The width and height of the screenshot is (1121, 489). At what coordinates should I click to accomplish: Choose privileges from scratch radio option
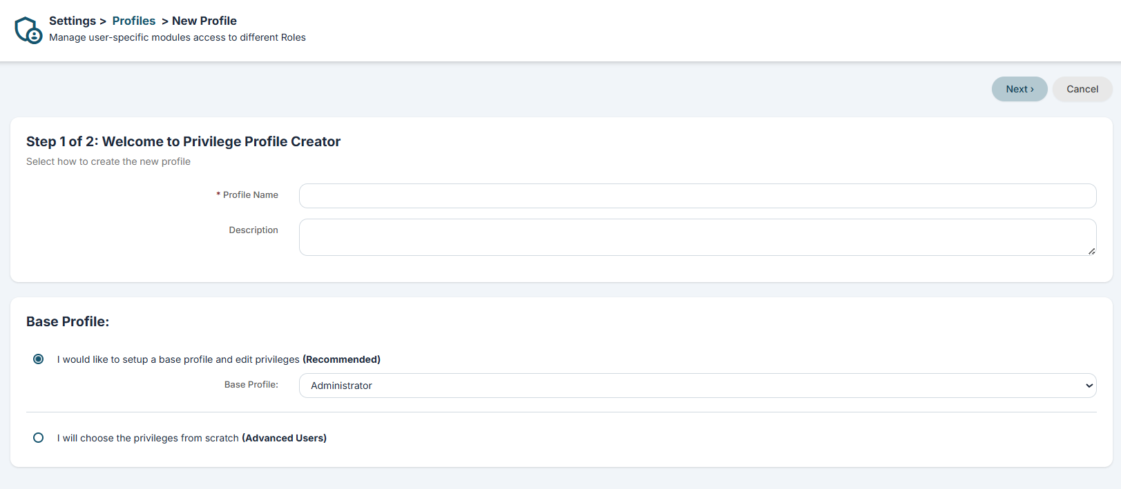(x=39, y=438)
